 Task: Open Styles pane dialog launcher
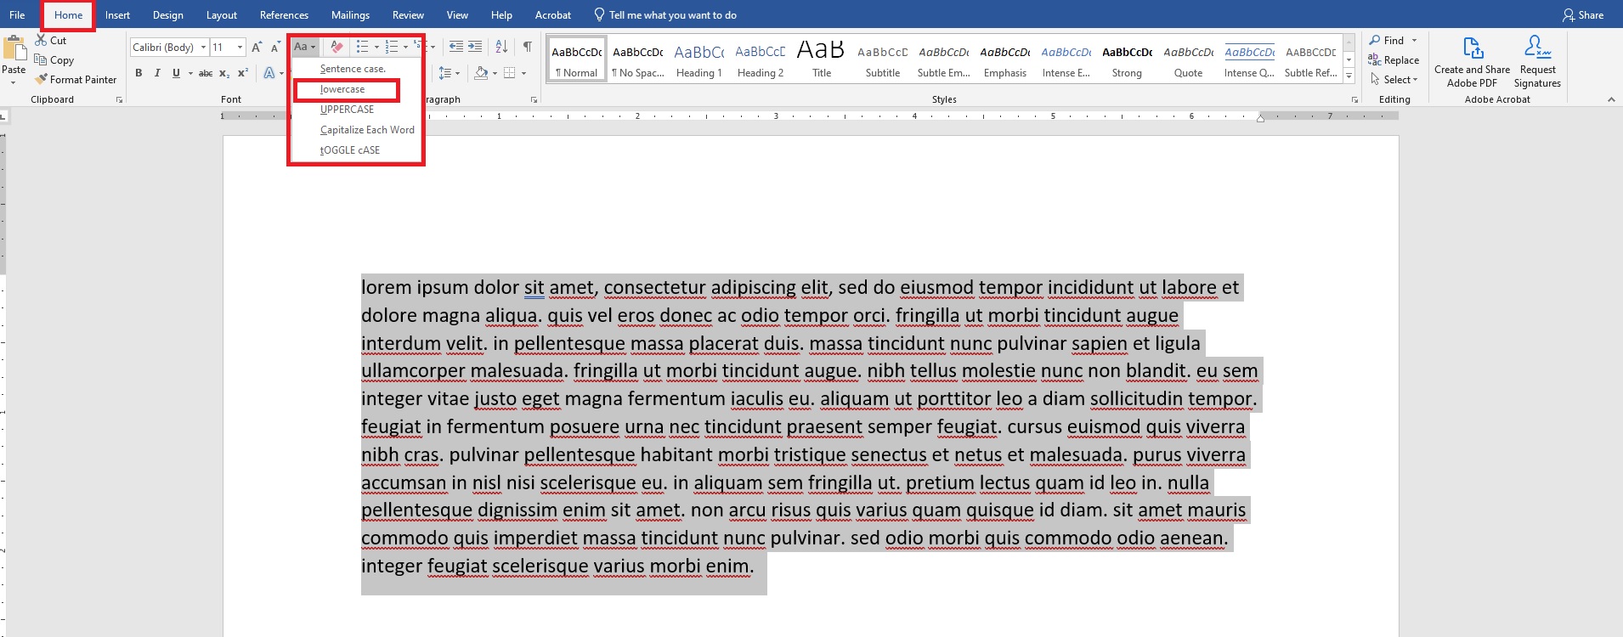tap(1354, 100)
